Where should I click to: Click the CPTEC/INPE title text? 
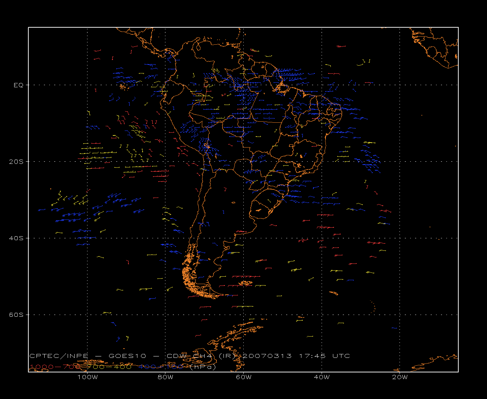59,356
